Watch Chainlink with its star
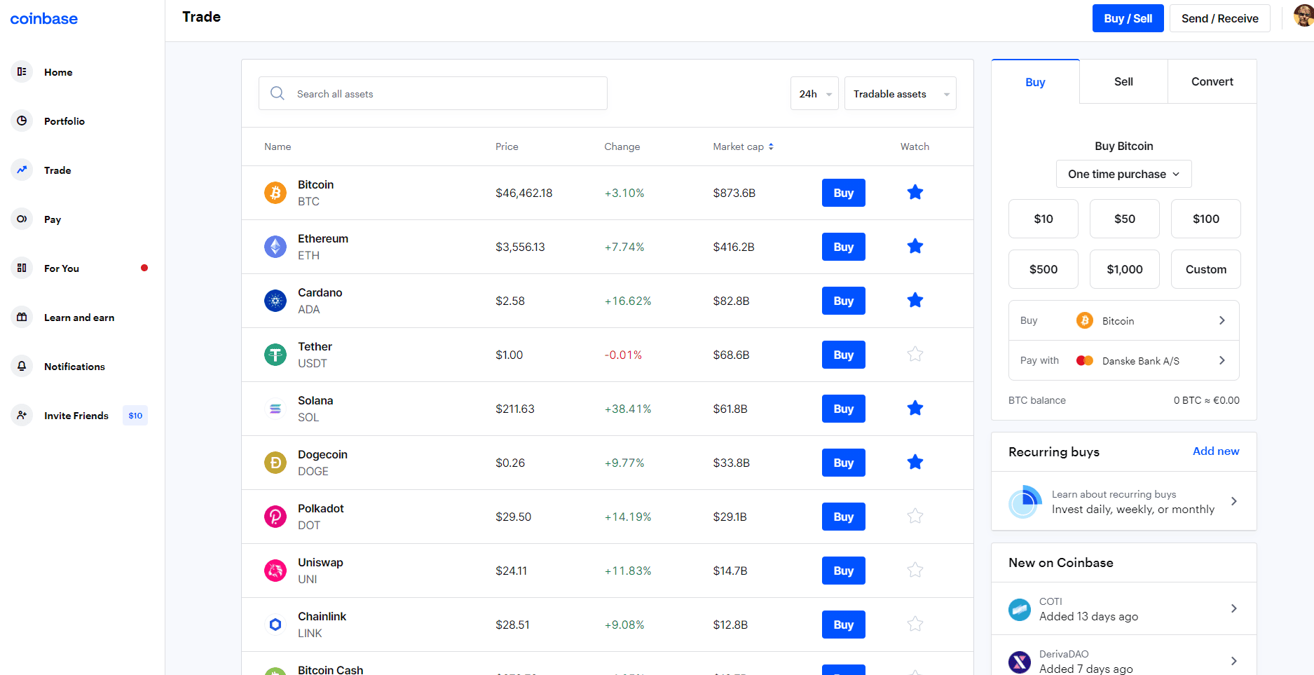This screenshot has height=675, width=1314. [x=915, y=624]
